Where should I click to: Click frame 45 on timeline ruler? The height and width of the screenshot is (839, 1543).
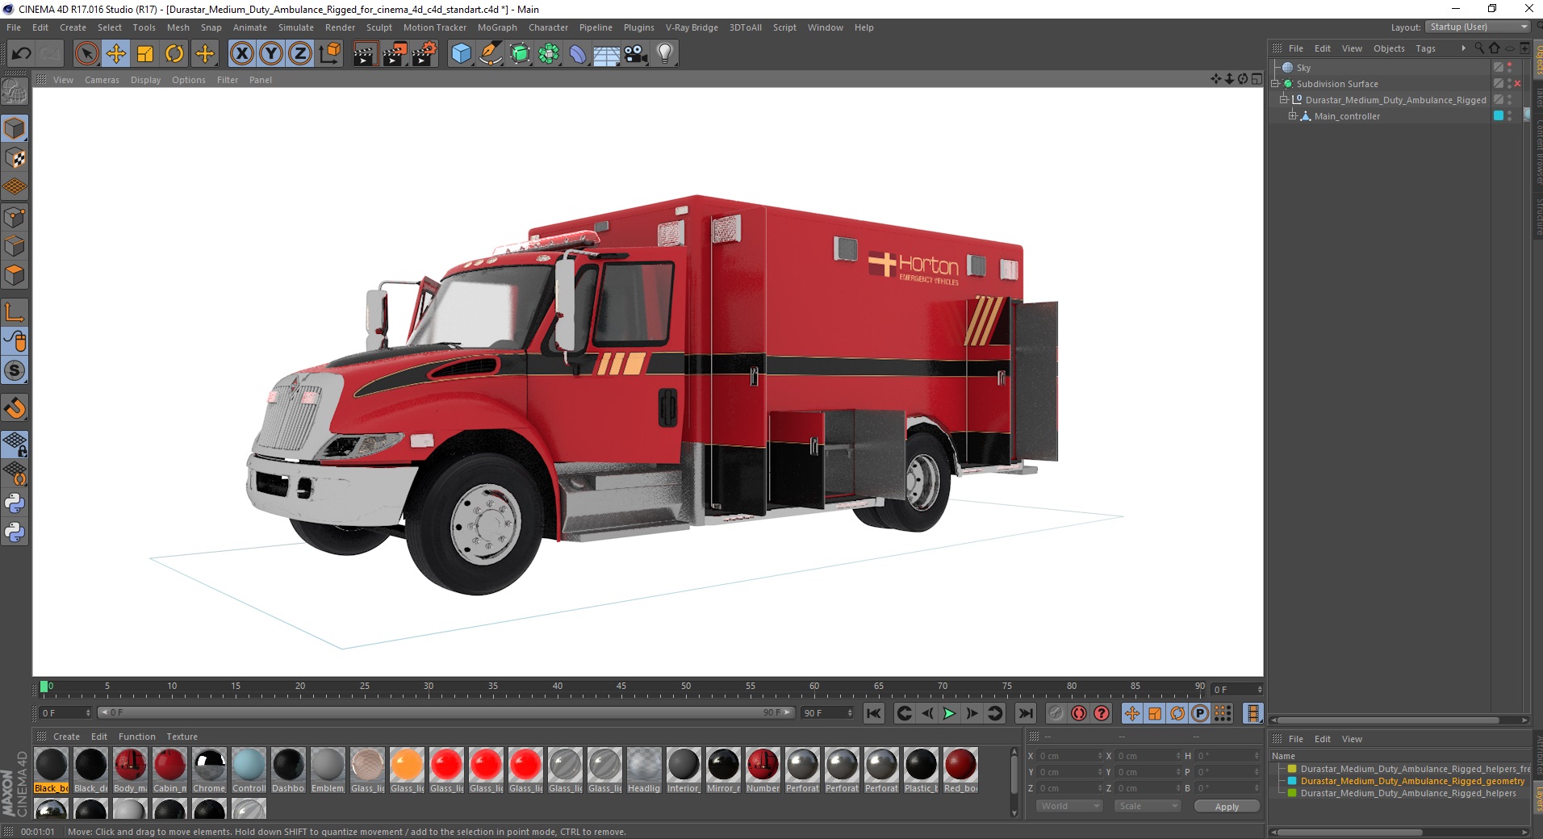[x=621, y=687]
